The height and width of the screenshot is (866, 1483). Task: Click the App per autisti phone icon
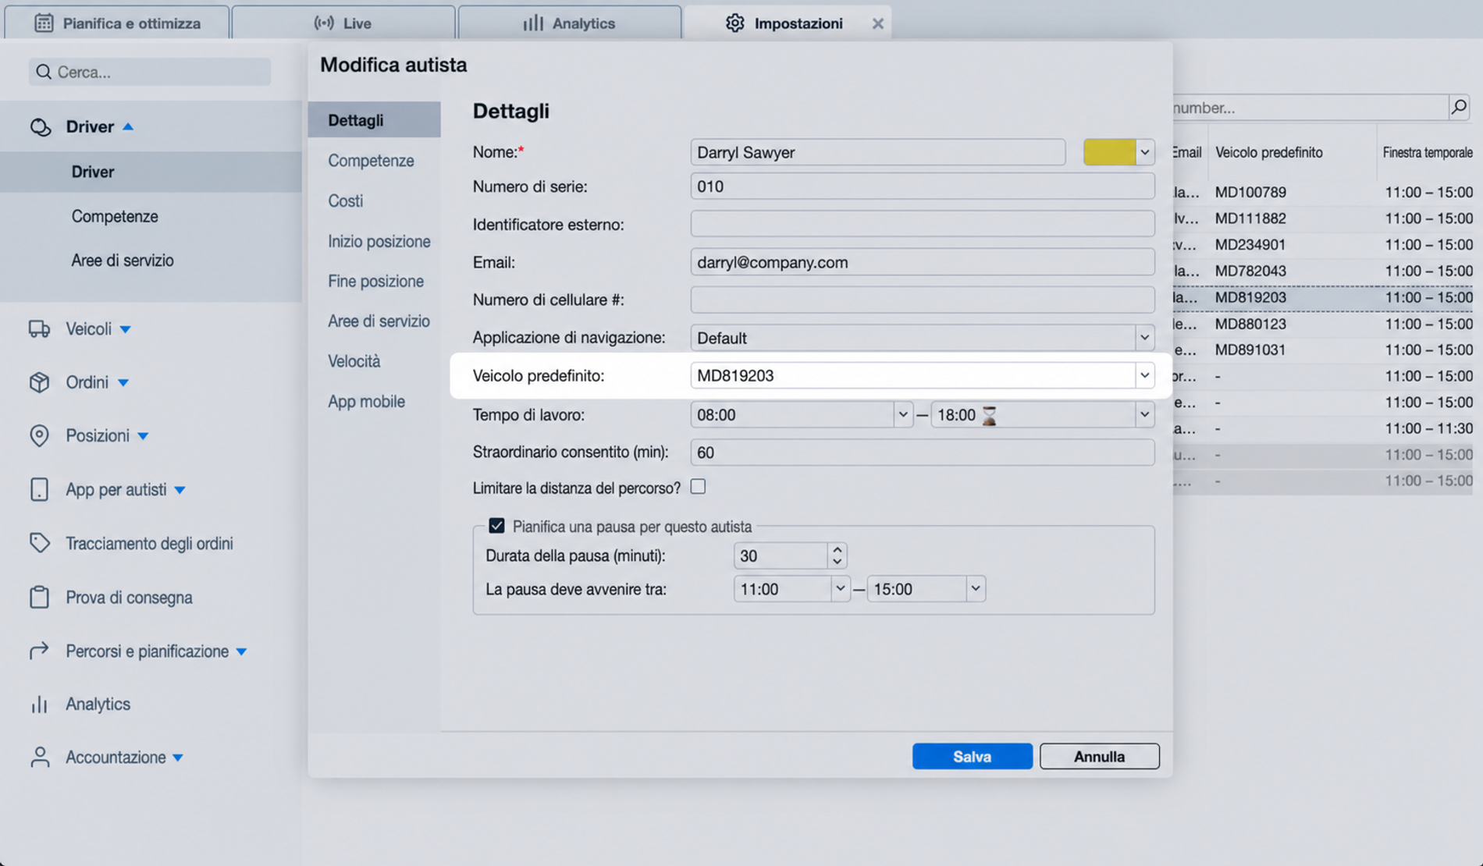pos(39,489)
